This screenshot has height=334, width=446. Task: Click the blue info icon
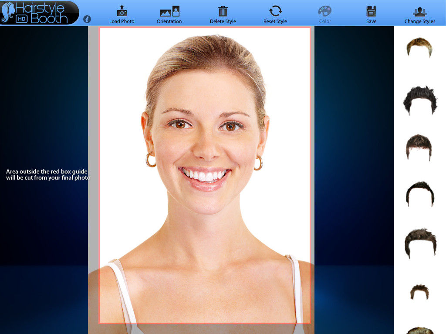tap(87, 19)
